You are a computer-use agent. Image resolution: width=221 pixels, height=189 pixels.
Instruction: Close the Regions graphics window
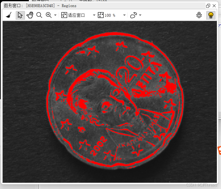coord(214,6)
